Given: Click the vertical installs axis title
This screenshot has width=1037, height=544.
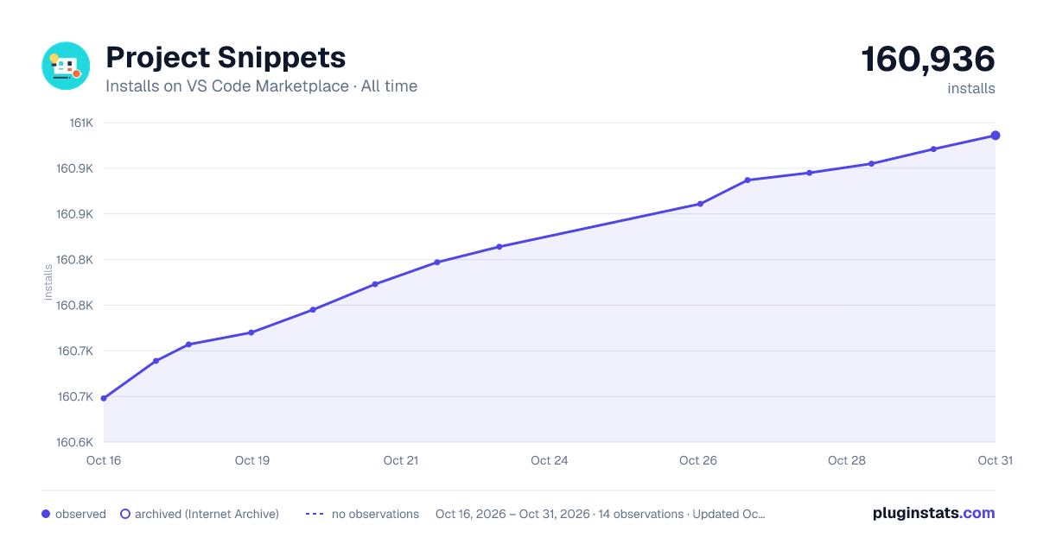Looking at the screenshot, I should 48,282.
